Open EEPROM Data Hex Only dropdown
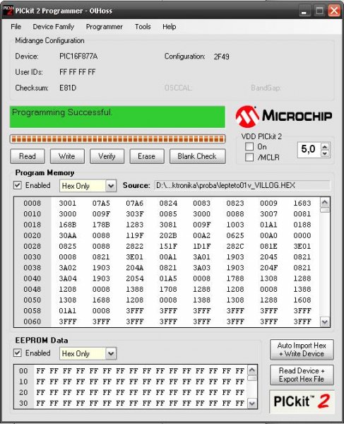 point(111,353)
